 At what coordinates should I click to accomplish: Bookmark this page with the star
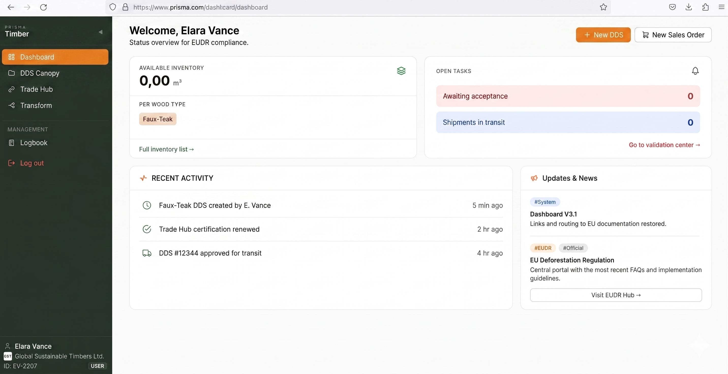point(603,7)
